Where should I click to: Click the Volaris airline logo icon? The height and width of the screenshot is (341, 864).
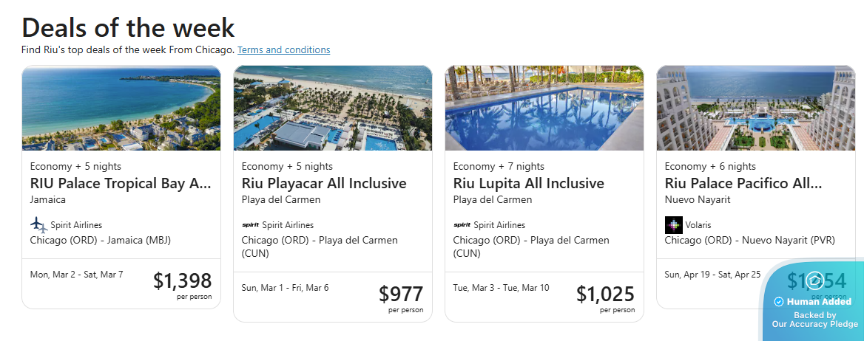(673, 224)
